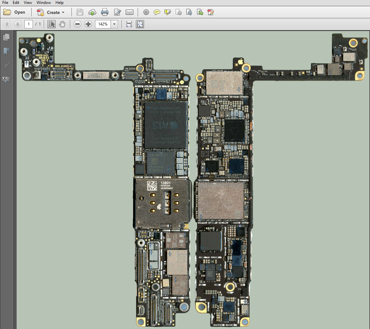Viewport: 370px width, 329px height.
Task: Open the Attachments paperclip panel
Action: (x=6, y=65)
